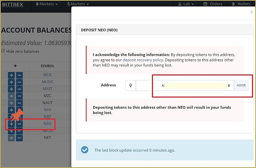Screen dimensions: 256x168
Task: Click the minus withdraw icon for MUSIC
Action: [x=19, y=82]
